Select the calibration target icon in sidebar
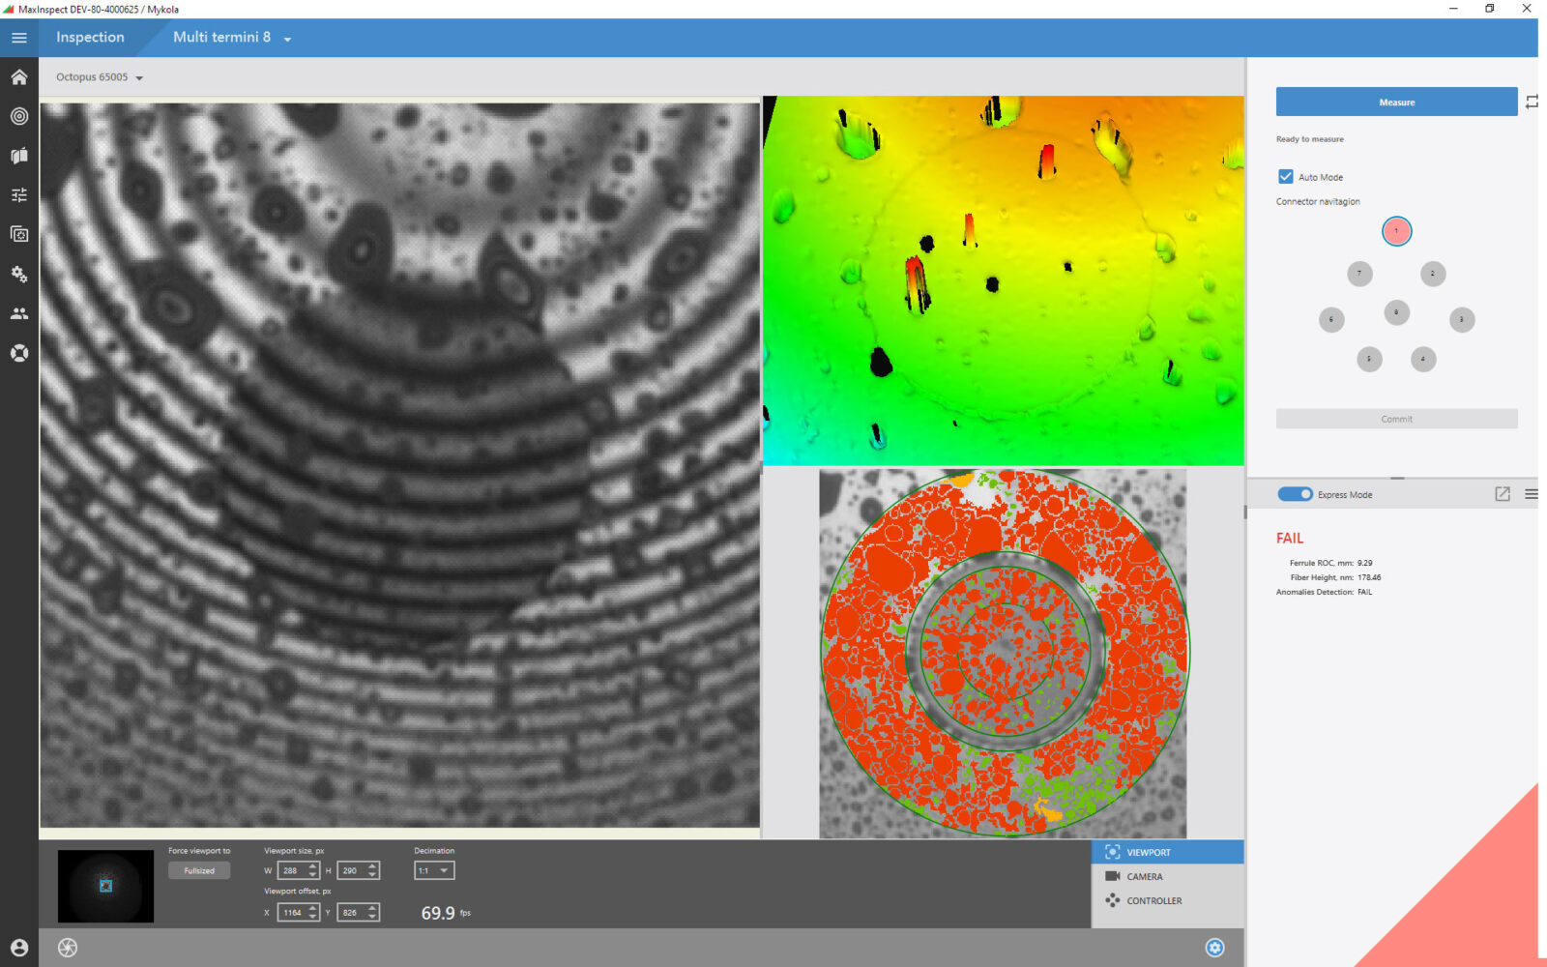This screenshot has width=1547, height=967. tap(19, 116)
